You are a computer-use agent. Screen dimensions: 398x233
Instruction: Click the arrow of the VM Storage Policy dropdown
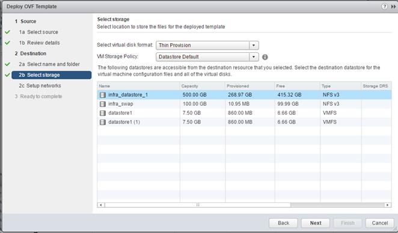tap(254, 57)
